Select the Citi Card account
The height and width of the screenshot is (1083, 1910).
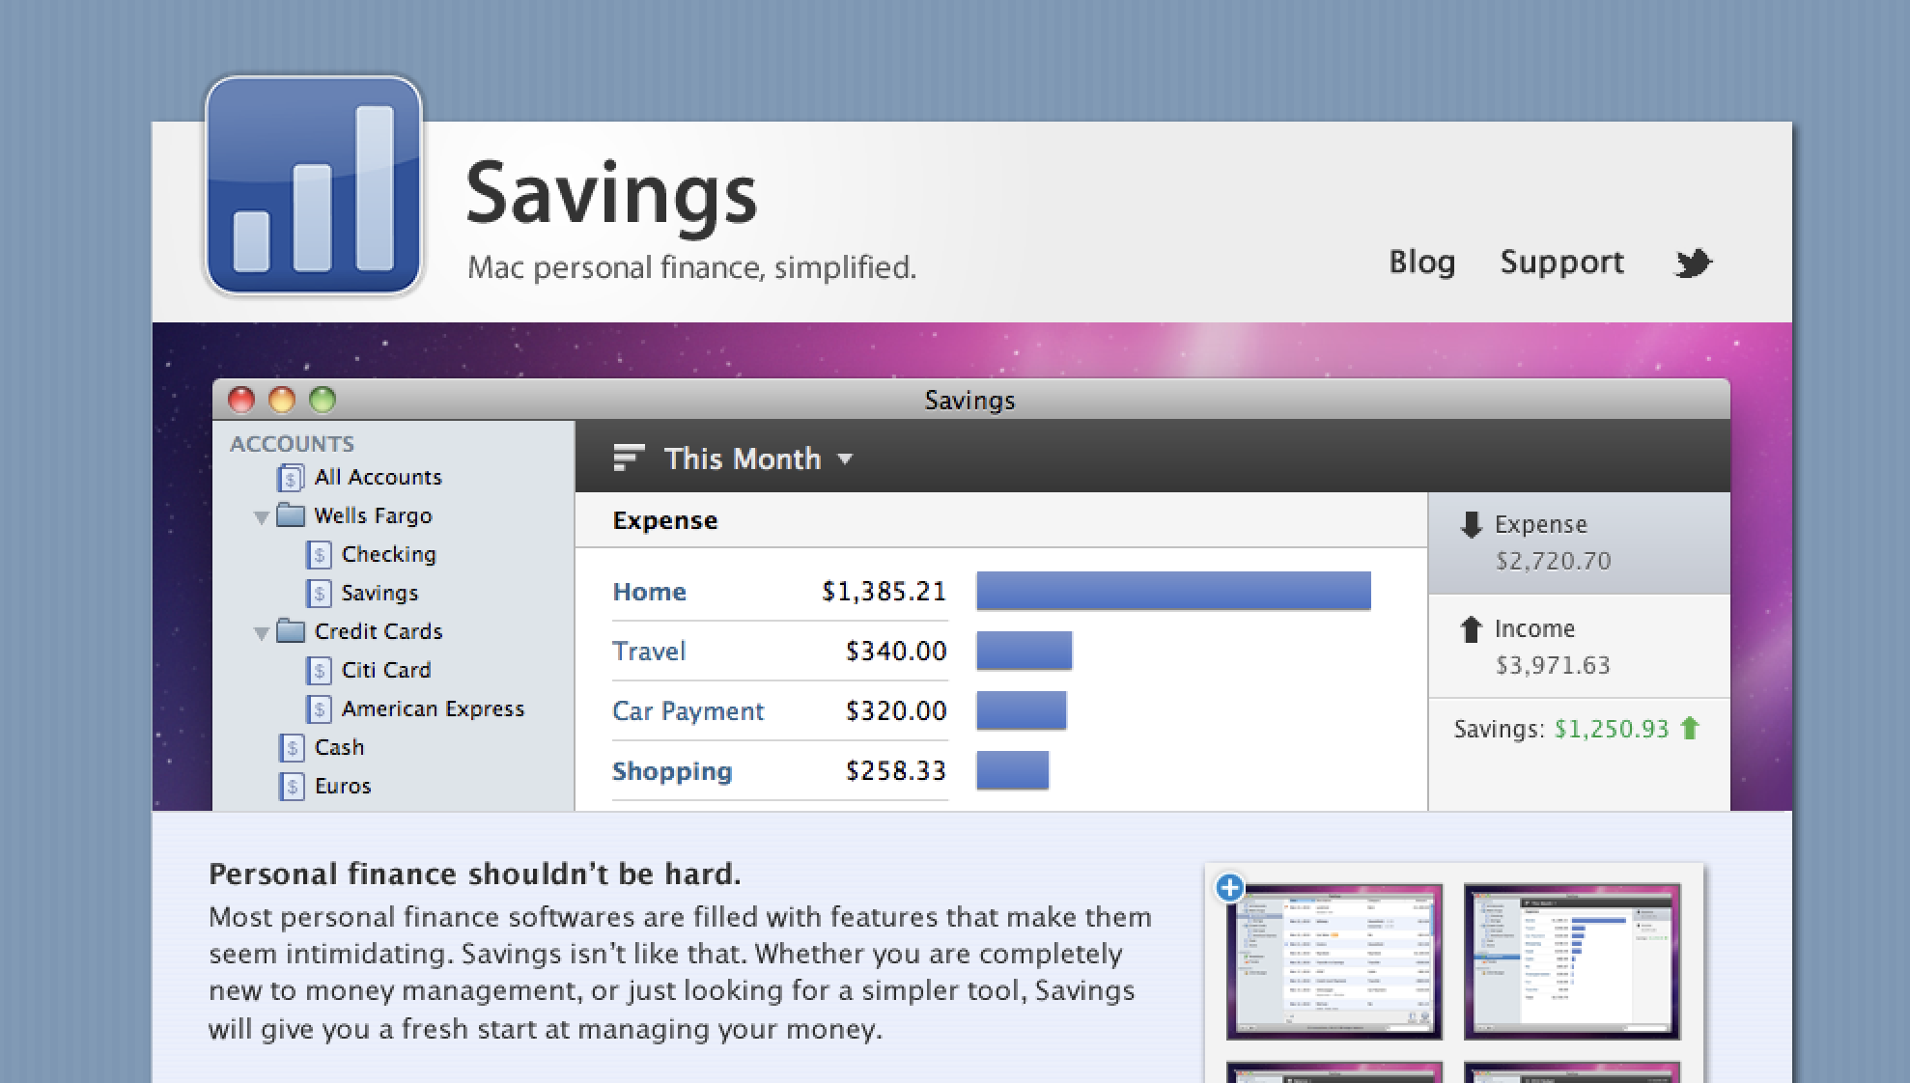pos(386,670)
